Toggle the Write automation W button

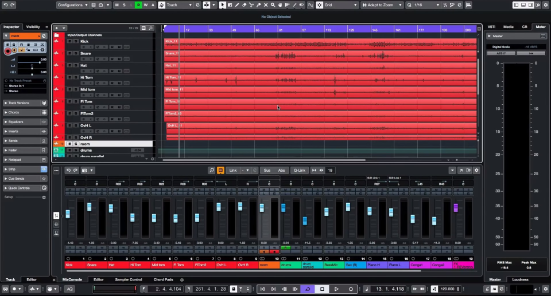click(x=145, y=5)
